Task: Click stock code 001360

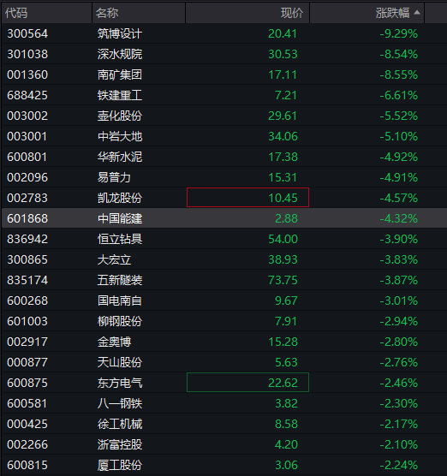Action: pos(27,74)
